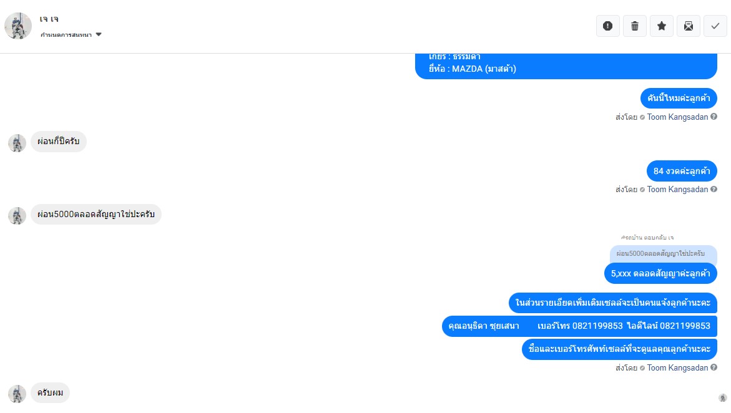The width and height of the screenshot is (731, 413).
Task: Select the 5,xxx ตลอดสัญญา reply bubble
Action: pyautogui.click(x=660, y=274)
